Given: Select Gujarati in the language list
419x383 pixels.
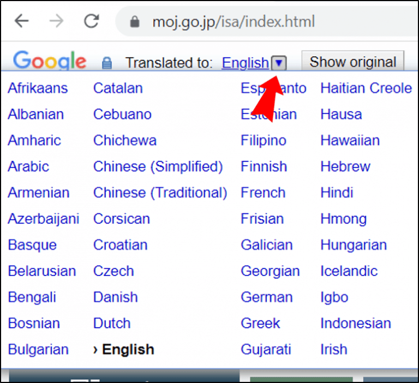Looking at the screenshot, I should point(266,349).
